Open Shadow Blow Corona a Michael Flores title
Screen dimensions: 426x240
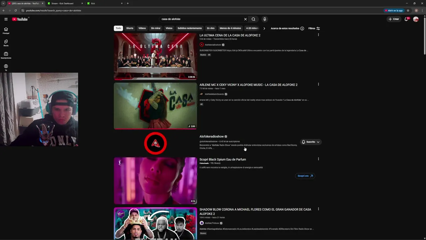(x=255, y=212)
